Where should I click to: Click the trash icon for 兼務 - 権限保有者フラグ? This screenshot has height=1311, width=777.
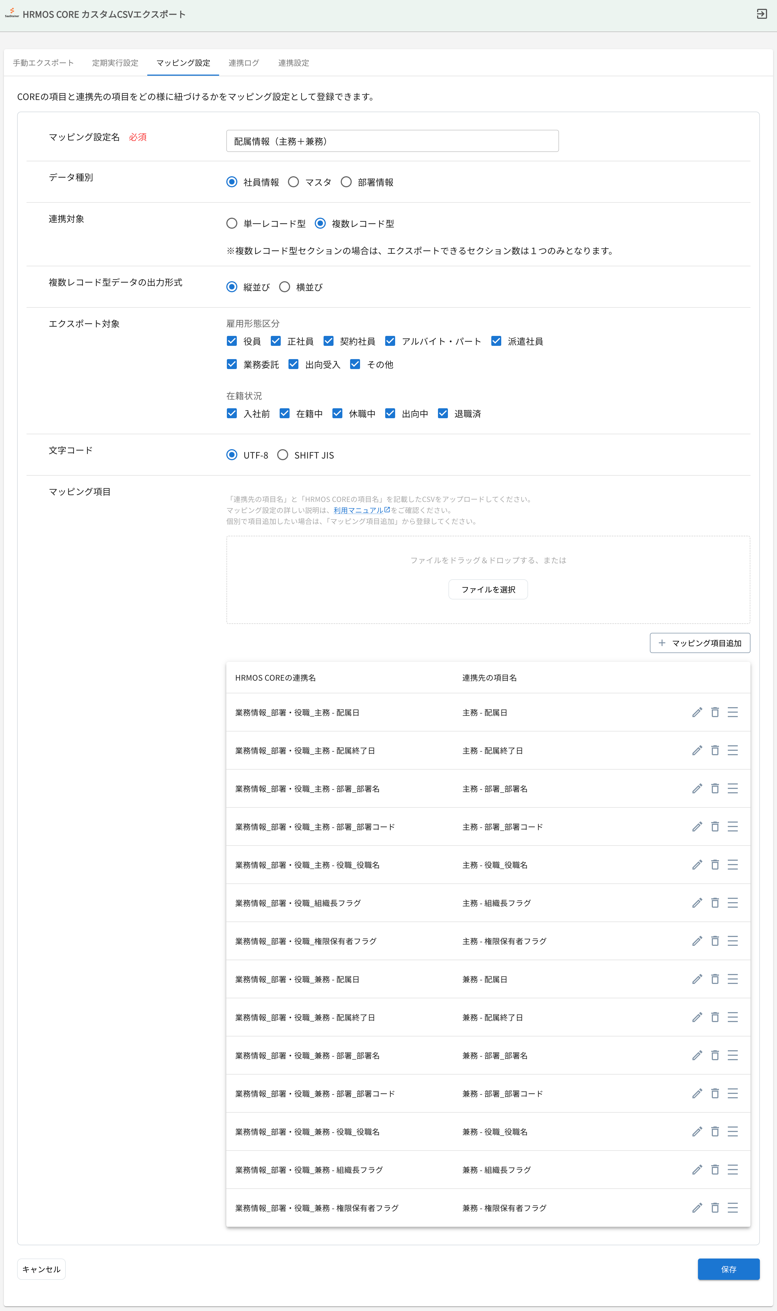[715, 1208]
